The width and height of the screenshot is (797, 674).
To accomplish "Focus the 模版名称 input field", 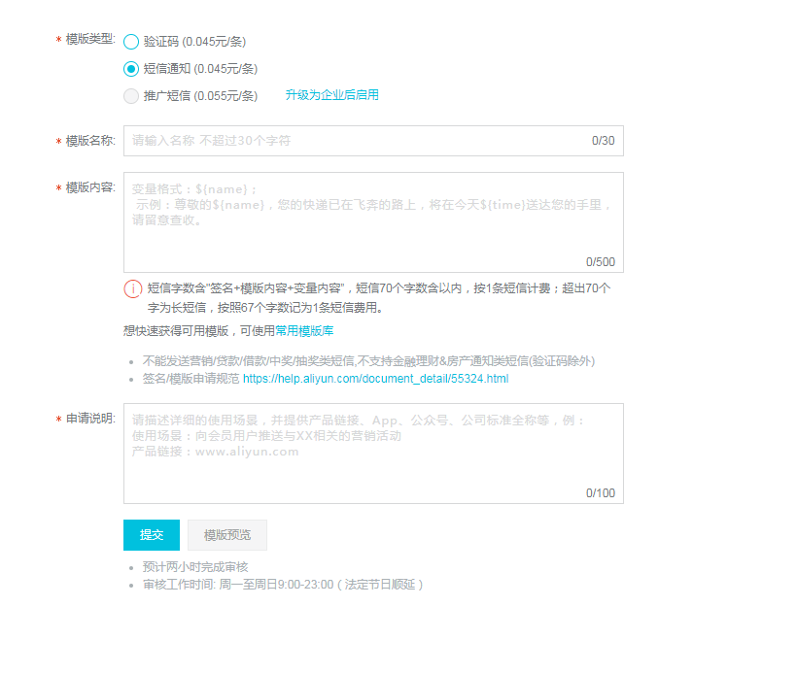I will tap(373, 141).
